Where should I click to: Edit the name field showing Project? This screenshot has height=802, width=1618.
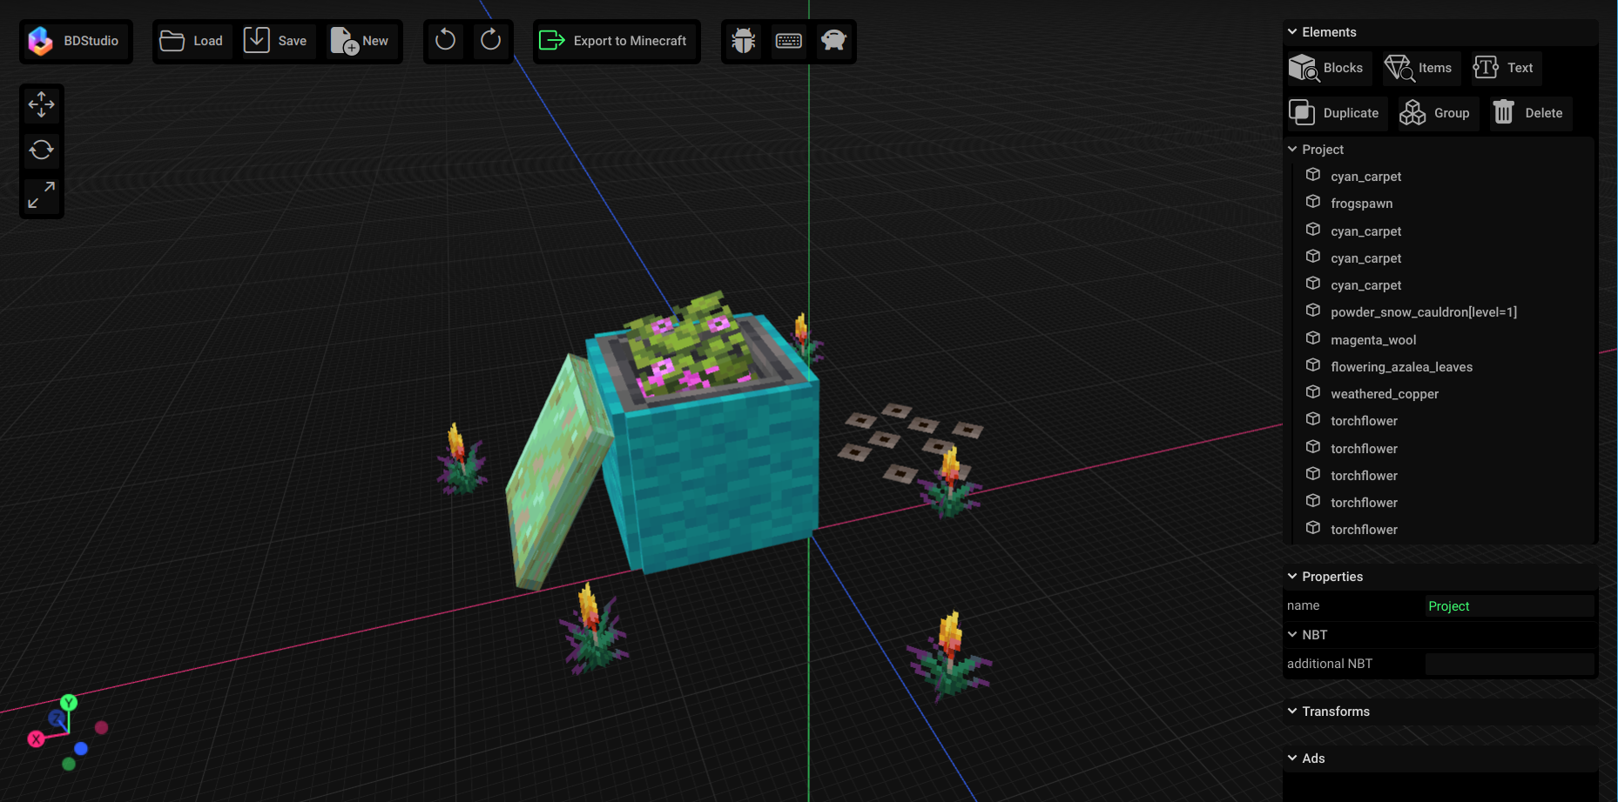click(1509, 606)
